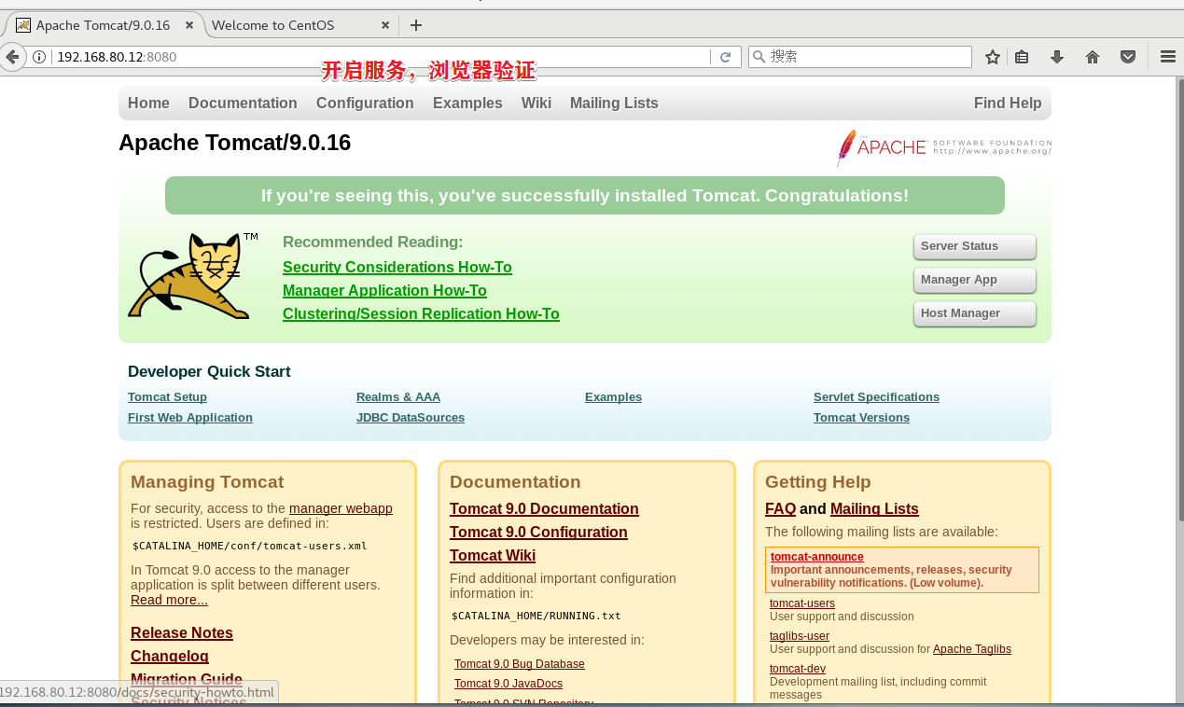1184x707 pixels.
Task: Click Find Help in the nav bar
Action: click(x=1008, y=104)
